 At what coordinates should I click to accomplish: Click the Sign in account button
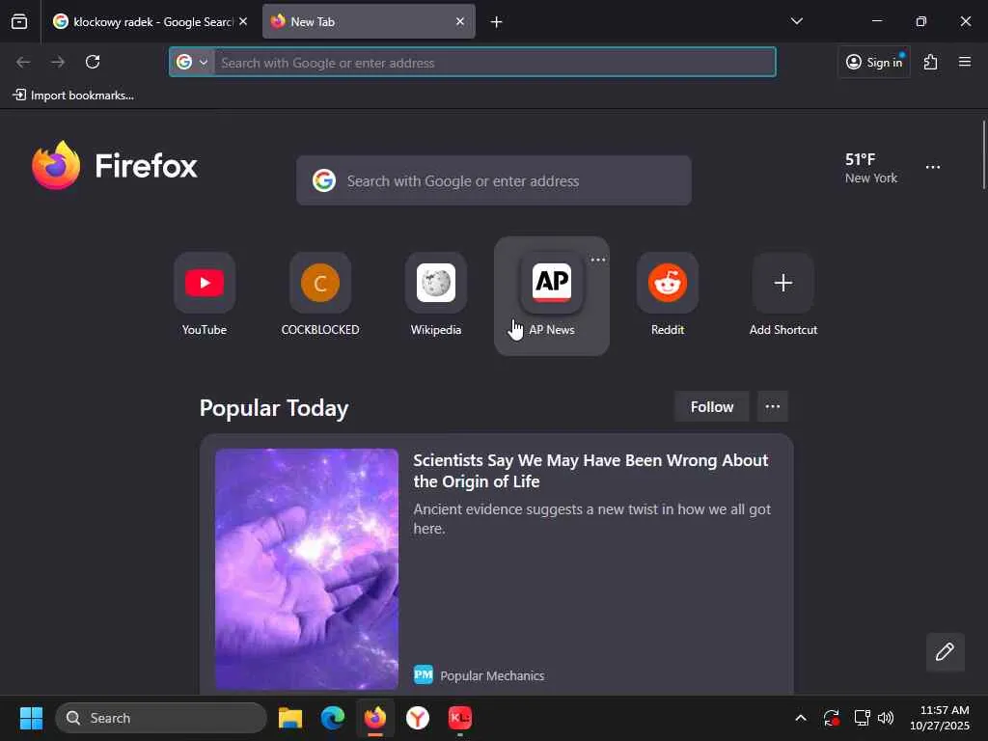coord(874,62)
